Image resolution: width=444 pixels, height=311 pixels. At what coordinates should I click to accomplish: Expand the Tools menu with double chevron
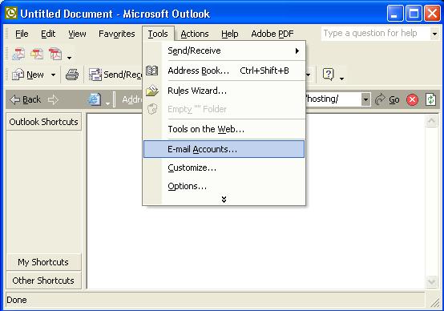(x=224, y=200)
